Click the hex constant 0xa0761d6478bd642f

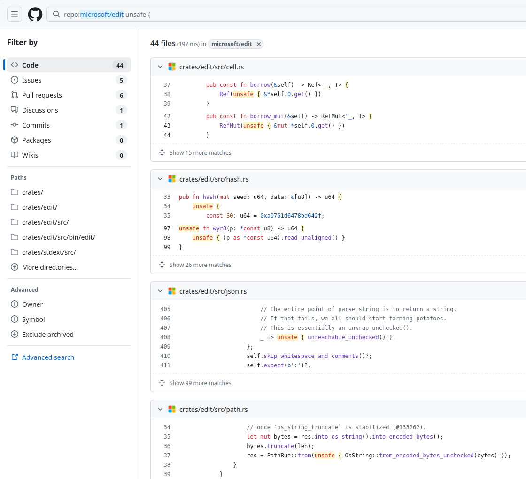click(291, 216)
